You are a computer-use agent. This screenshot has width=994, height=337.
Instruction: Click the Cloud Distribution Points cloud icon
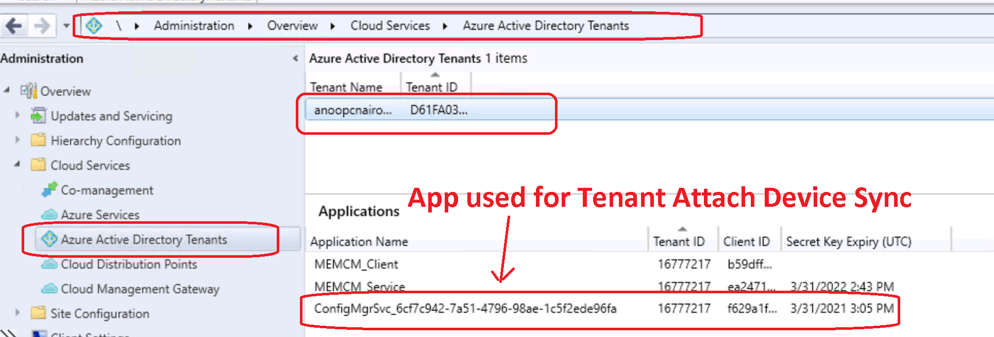tap(49, 263)
